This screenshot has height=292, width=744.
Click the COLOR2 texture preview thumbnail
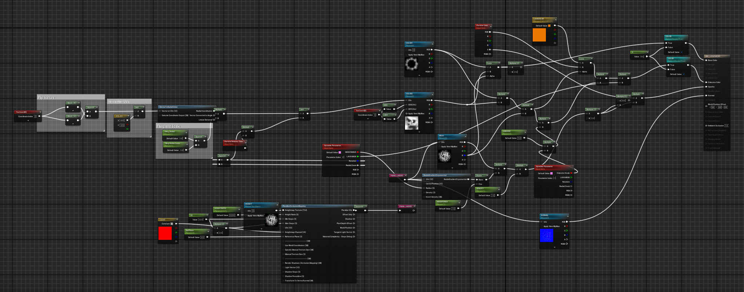click(412, 123)
